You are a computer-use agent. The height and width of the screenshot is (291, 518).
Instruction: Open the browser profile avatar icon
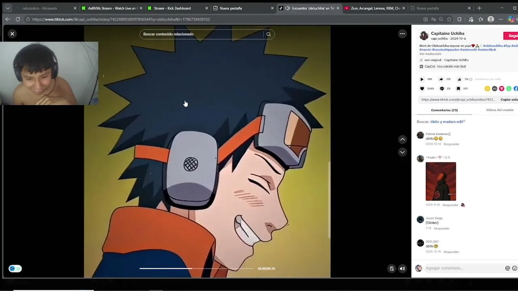tap(491, 19)
